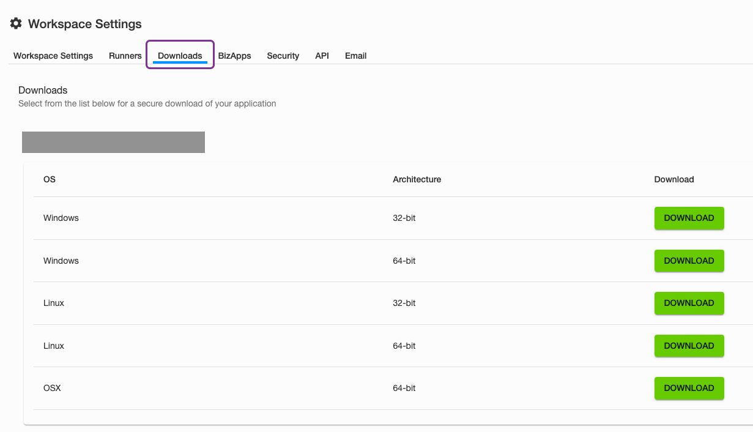This screenshot has height=432, width=753.
Task: Select the OSX row label
Action: [52, 388]
